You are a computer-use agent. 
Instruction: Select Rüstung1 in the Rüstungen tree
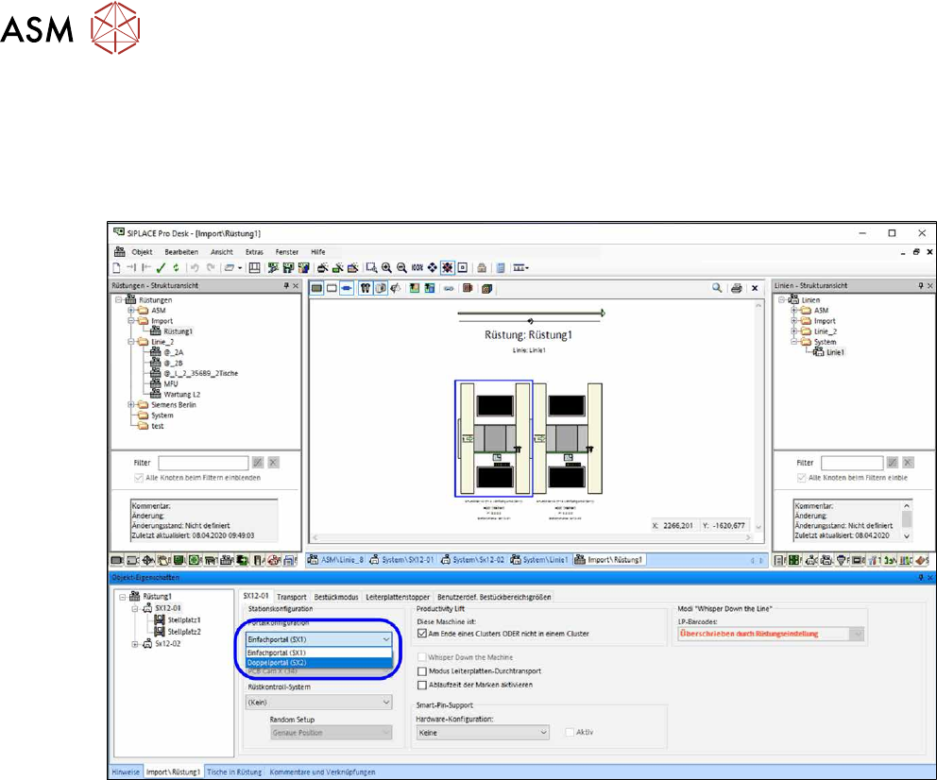pos(179,331)
